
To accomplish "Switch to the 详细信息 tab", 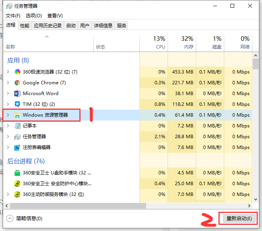I will [103, 26].
